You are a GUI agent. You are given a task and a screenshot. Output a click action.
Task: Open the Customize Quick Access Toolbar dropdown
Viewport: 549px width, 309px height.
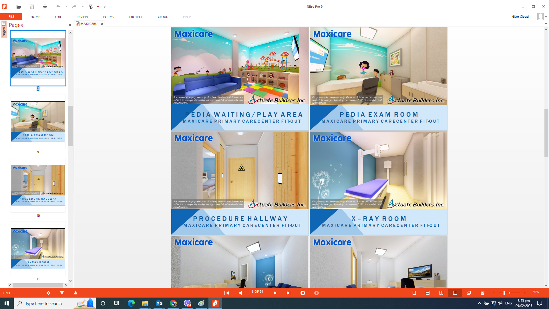(105, 7)
